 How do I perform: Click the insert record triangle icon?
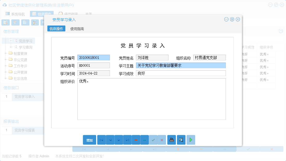[x=144, y=140]
